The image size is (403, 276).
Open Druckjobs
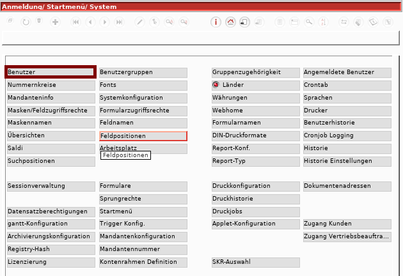(256, 212)
